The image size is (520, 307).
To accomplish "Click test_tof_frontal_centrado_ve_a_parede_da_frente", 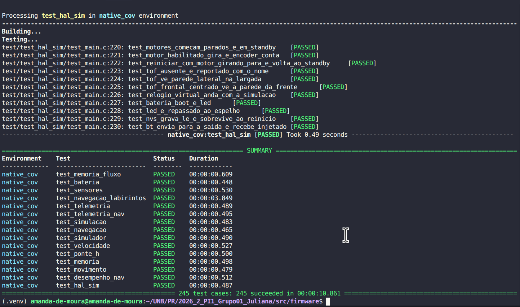I will [x=213, y=87].
